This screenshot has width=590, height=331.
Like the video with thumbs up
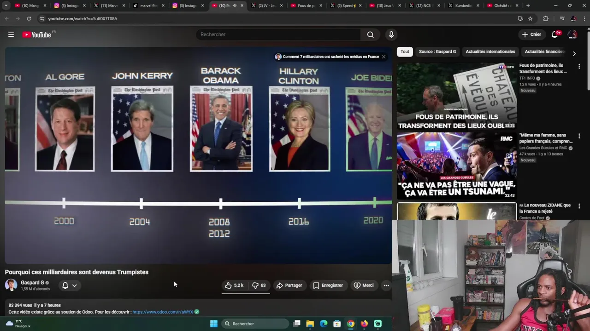(x=235, y=285)
